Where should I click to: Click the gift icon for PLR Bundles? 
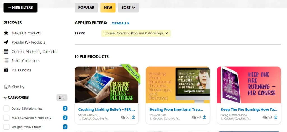(6, 70)
